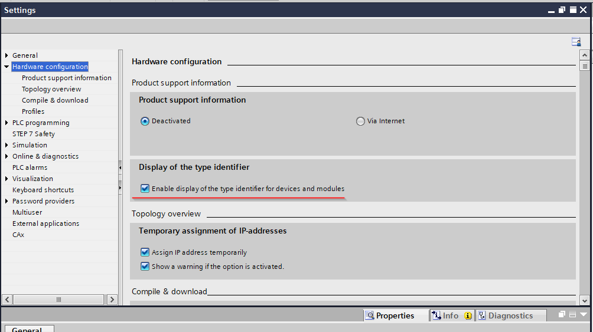Select PLC programming tree item

tap(41, 123)
